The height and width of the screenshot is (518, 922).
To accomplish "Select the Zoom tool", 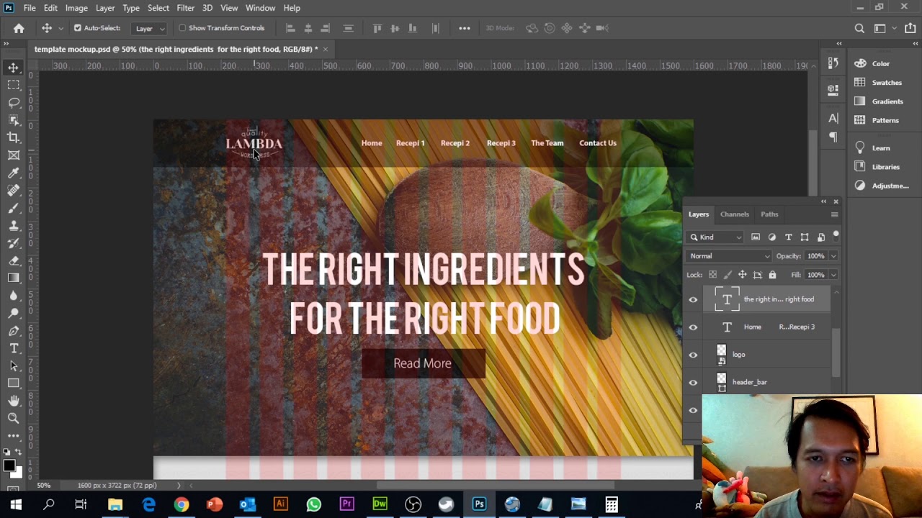I will coord(14,418).
